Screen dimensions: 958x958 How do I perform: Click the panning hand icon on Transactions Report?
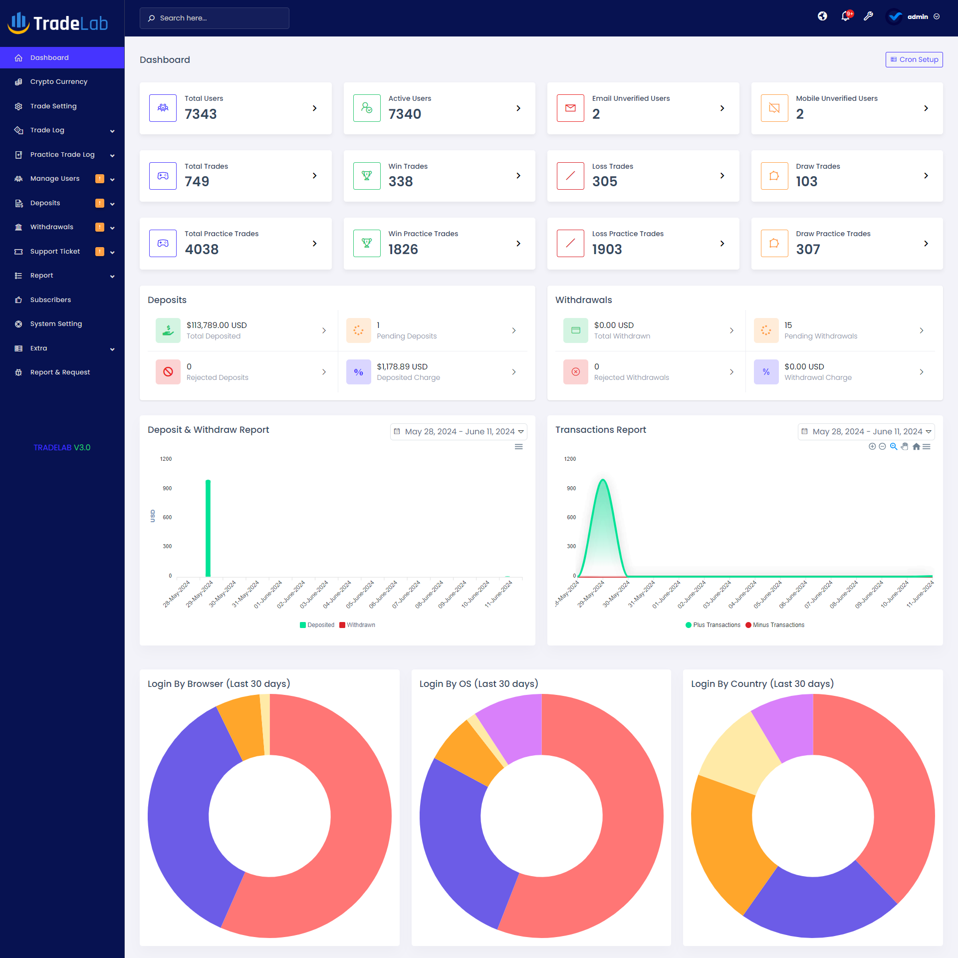904,446
